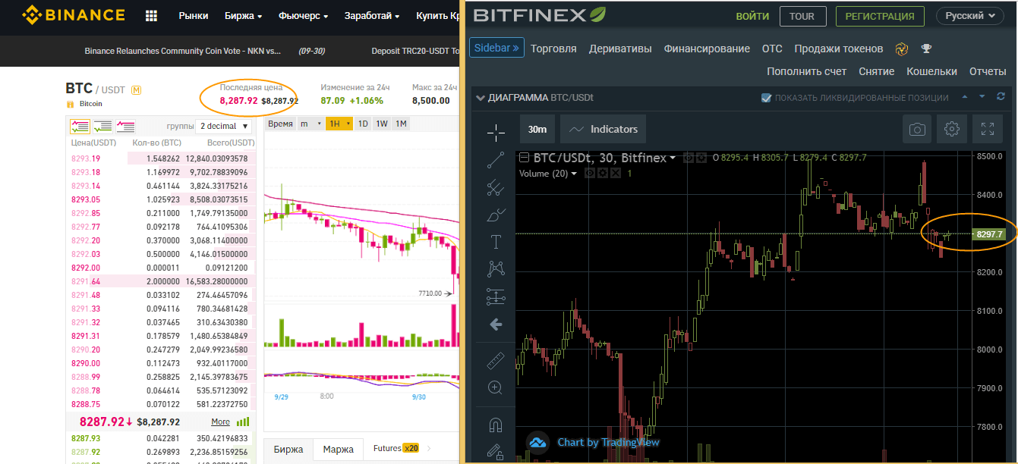Toggle the magnet snap mode
Image resolution: width=1018 pixels, height=464 pixels.
coord(496,425)
